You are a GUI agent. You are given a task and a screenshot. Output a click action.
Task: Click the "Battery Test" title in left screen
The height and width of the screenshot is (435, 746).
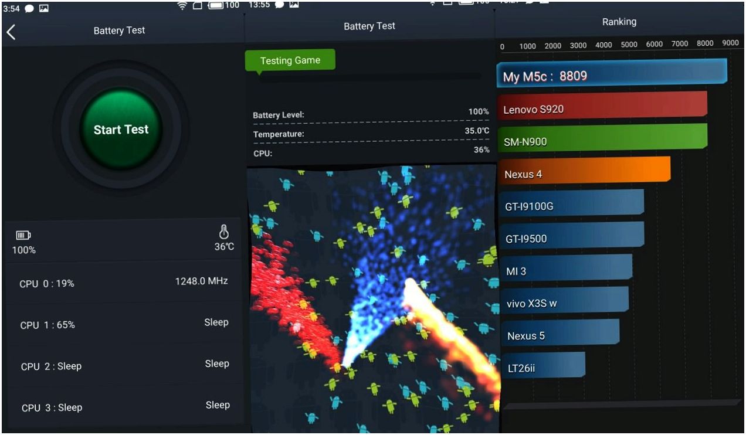pos(119,30)
